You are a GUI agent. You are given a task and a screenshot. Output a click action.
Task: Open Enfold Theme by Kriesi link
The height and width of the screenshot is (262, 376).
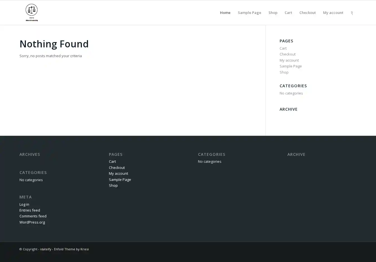71,249
